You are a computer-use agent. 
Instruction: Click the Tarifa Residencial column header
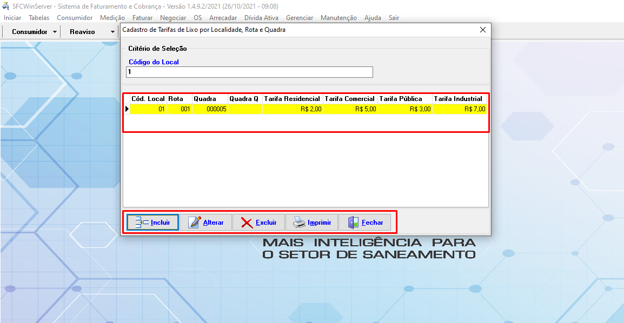[292, 99]
